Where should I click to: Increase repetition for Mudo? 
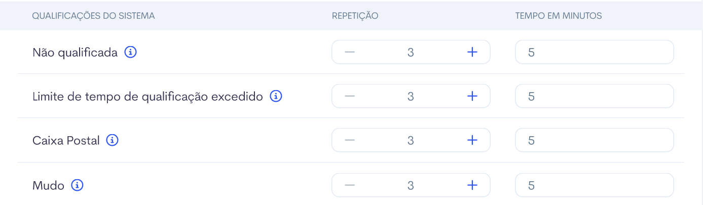coord(472,185)
